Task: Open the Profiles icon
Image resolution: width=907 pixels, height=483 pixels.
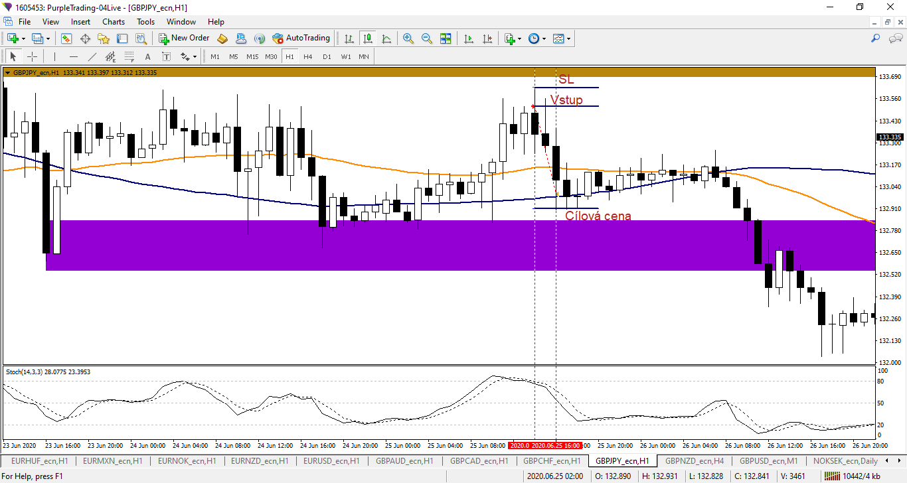Action: tap(37, 38)
